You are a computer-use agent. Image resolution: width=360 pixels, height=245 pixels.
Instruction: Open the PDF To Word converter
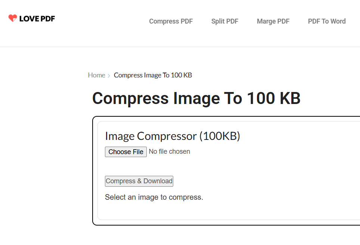(326, 21)
